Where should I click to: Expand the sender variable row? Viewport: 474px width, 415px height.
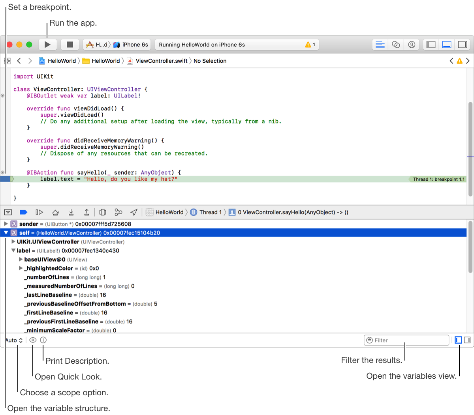coord(6,224)
